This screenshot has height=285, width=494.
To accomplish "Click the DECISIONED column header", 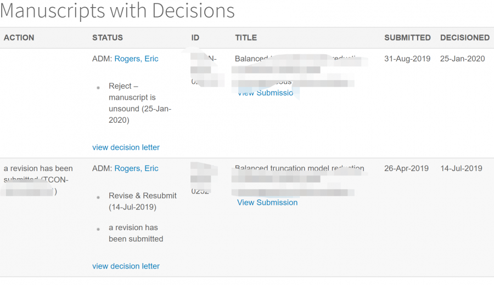I will click(x=465, y=38).
